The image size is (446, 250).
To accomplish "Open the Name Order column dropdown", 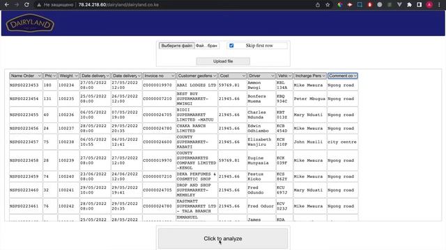I will point(26,76).
